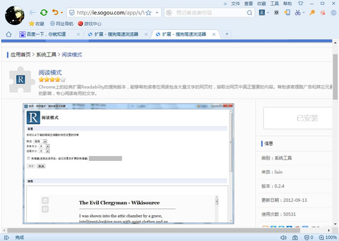Click the round more-options ellipsis icon
Image resolution: width=339 pixels, height=241 pixels.
pyautogui.click(x=334, y=13)
